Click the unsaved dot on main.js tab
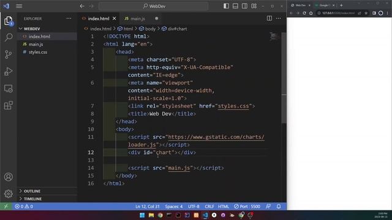 tap(157, 18)
